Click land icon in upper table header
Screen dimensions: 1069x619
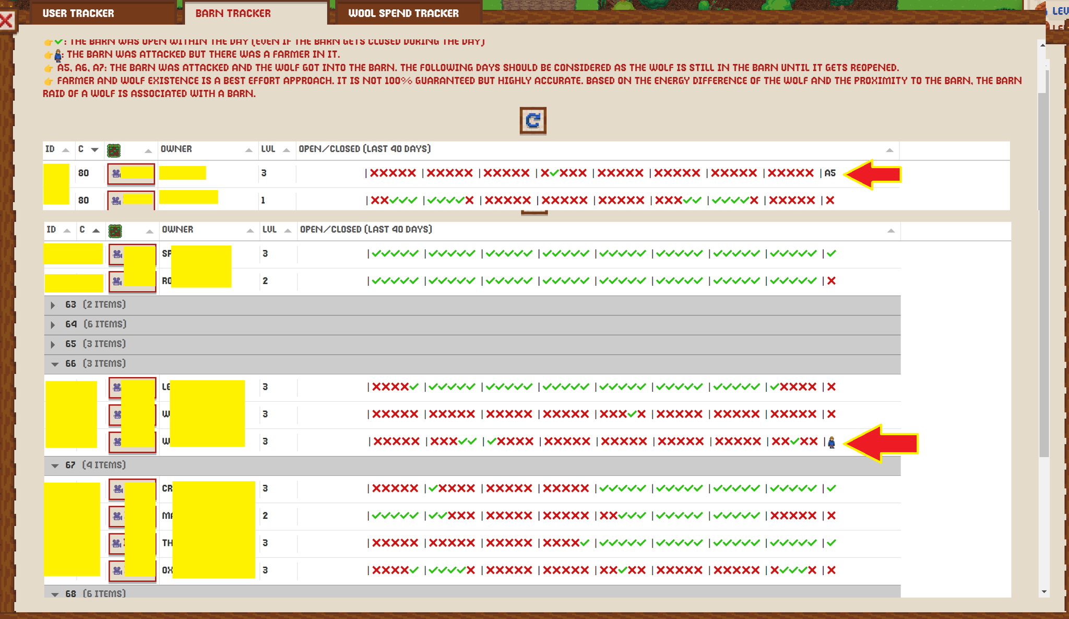click(x=114, y=150)
